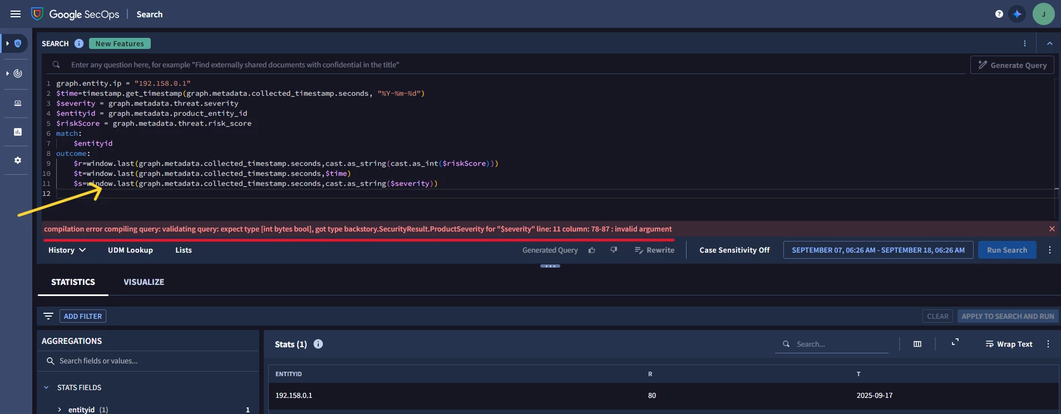Click Rewrite query button

654,250
